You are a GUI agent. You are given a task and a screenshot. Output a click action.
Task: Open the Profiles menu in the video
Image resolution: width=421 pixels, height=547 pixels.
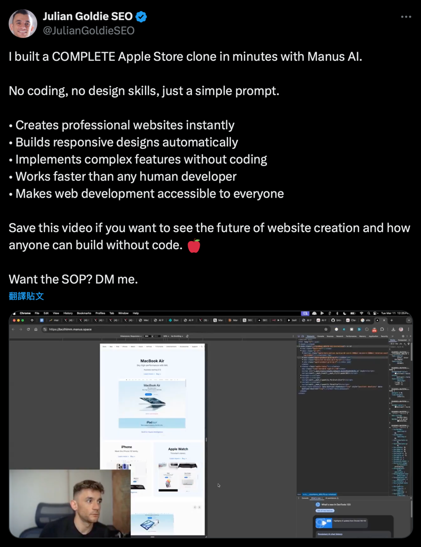[x=100, y=314]
